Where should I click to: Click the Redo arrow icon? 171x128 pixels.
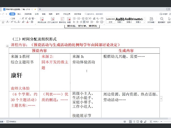(3, 14)
